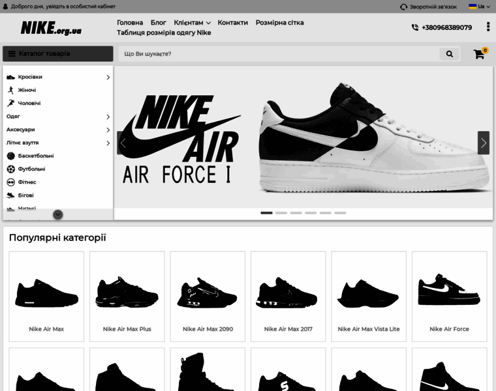Image resolution: width=496 pixels, height=391 pixels.
Task: Click login link увійдіть в особистий кабінет
Action: click(81, 7)
